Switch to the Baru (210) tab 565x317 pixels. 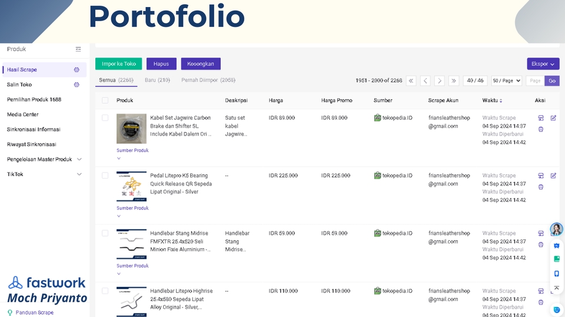(157, 80)
